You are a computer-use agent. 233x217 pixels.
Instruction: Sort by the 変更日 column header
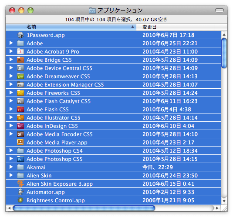pyautogui.click(x=176, y=27)
